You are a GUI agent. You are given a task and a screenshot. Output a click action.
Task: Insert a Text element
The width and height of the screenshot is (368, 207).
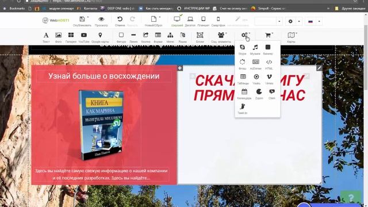coord(46,37)
